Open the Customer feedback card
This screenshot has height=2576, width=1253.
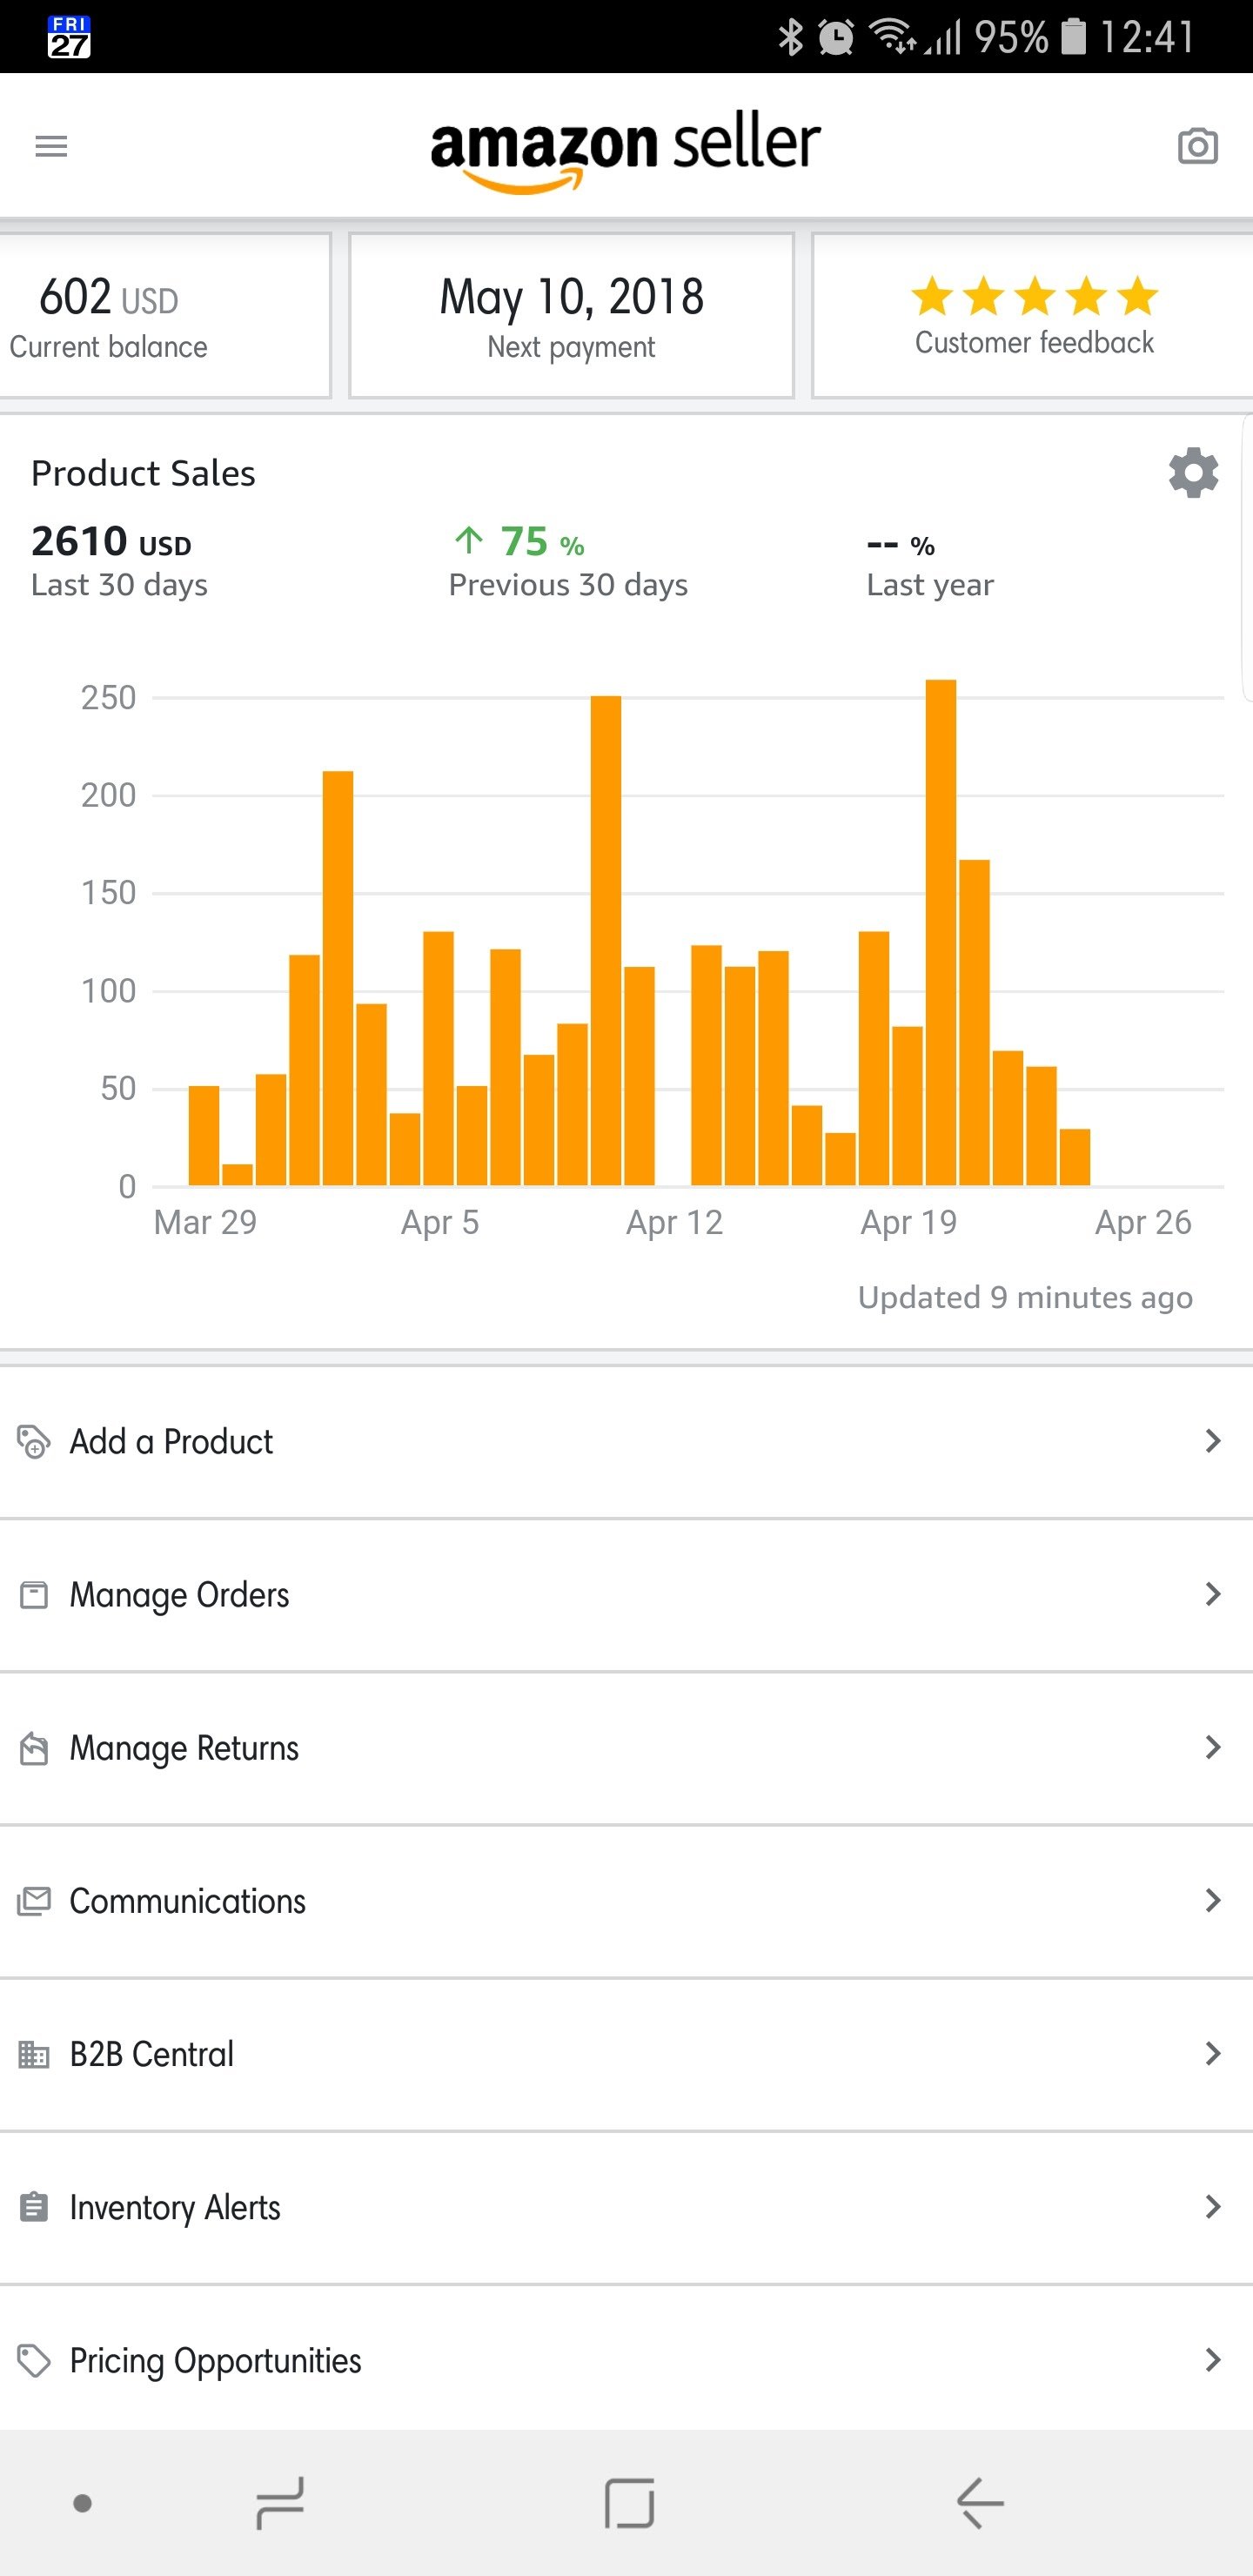[1032, 316]
